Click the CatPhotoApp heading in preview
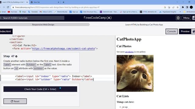This screenshot has height=109, width=195. pos(129,39)
